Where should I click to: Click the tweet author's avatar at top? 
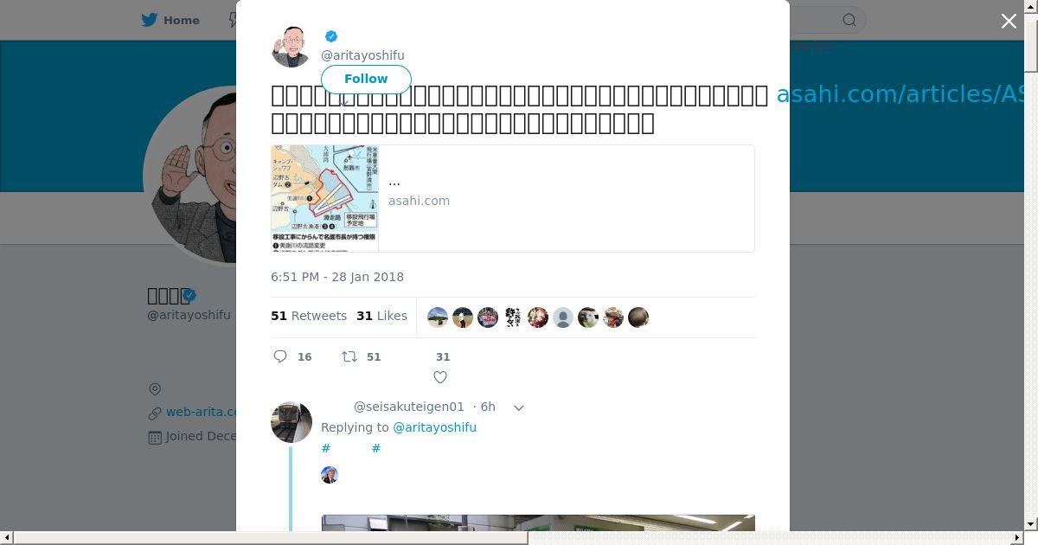pos(292,46)
